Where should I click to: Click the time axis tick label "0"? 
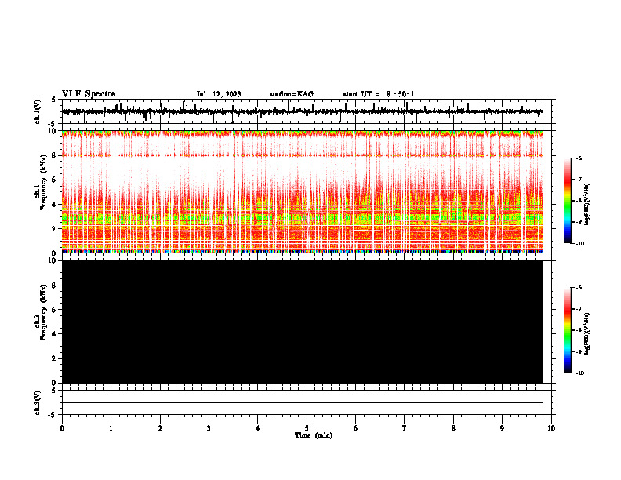click(x=62, y=428)
